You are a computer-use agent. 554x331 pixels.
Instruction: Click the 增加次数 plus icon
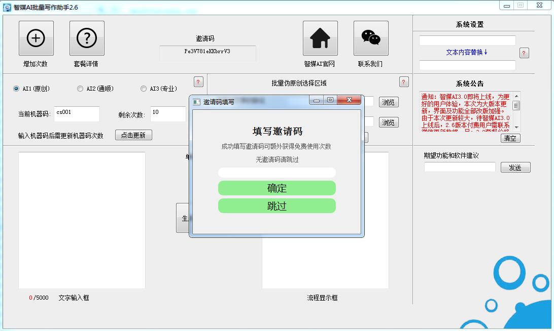tap(36, 38)
